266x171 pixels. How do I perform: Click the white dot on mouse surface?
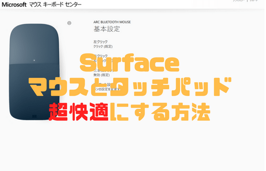click(x=34, y=60)
